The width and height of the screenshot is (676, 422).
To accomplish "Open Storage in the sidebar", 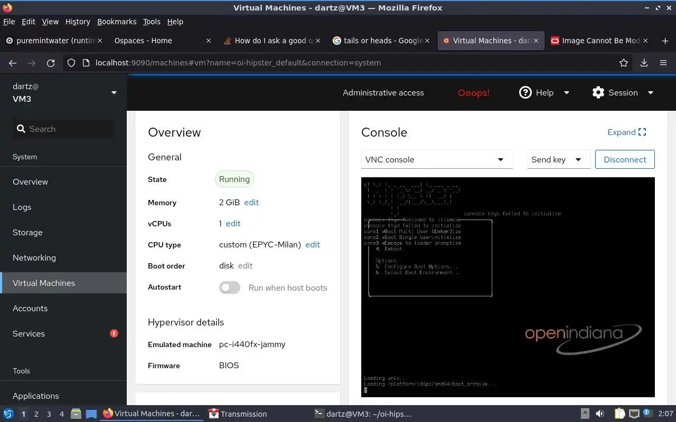I will coord(63,232).
